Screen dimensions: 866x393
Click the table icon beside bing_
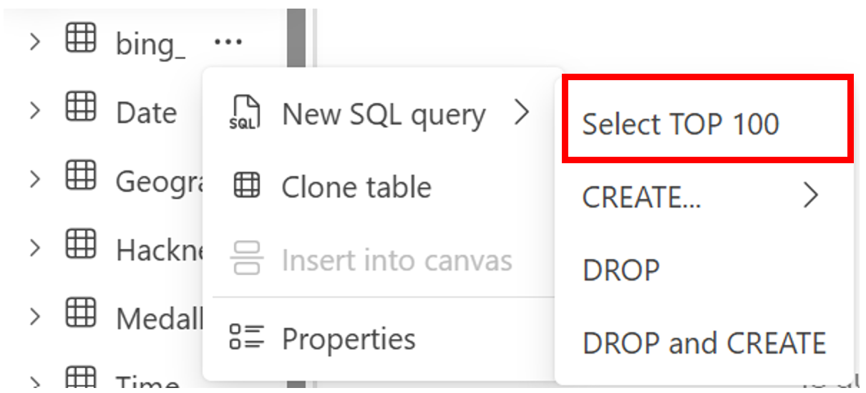80,38
